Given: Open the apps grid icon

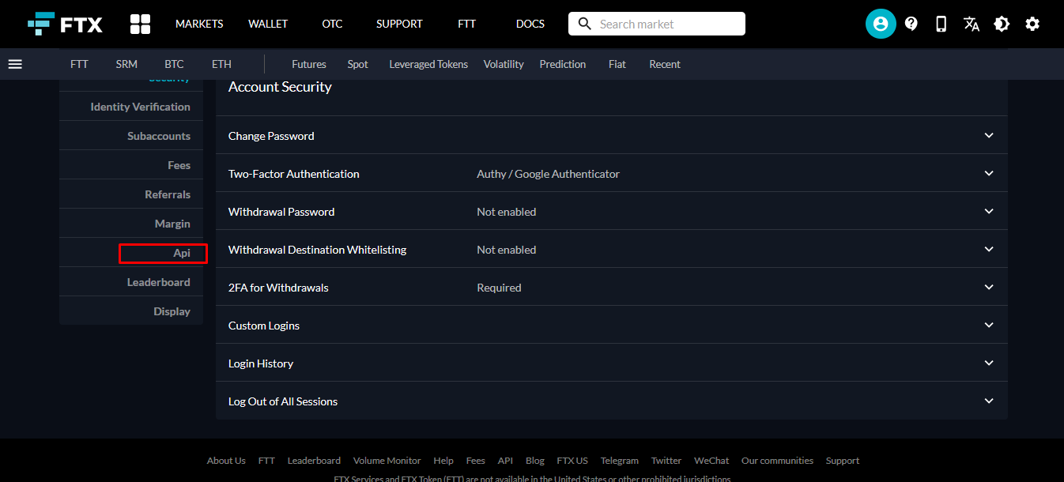Looking at the screenshot, I should coord(140,24).
